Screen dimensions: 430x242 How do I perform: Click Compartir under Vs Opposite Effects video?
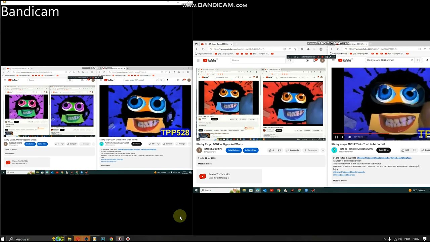click(293, 150)
